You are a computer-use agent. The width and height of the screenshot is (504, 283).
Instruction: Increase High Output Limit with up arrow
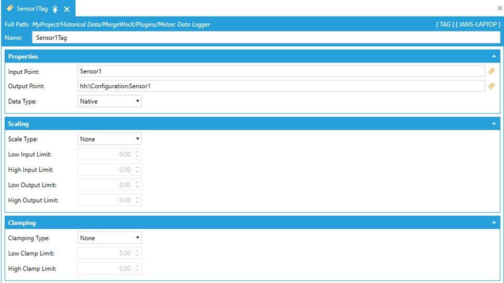click(x=137, y=198)
